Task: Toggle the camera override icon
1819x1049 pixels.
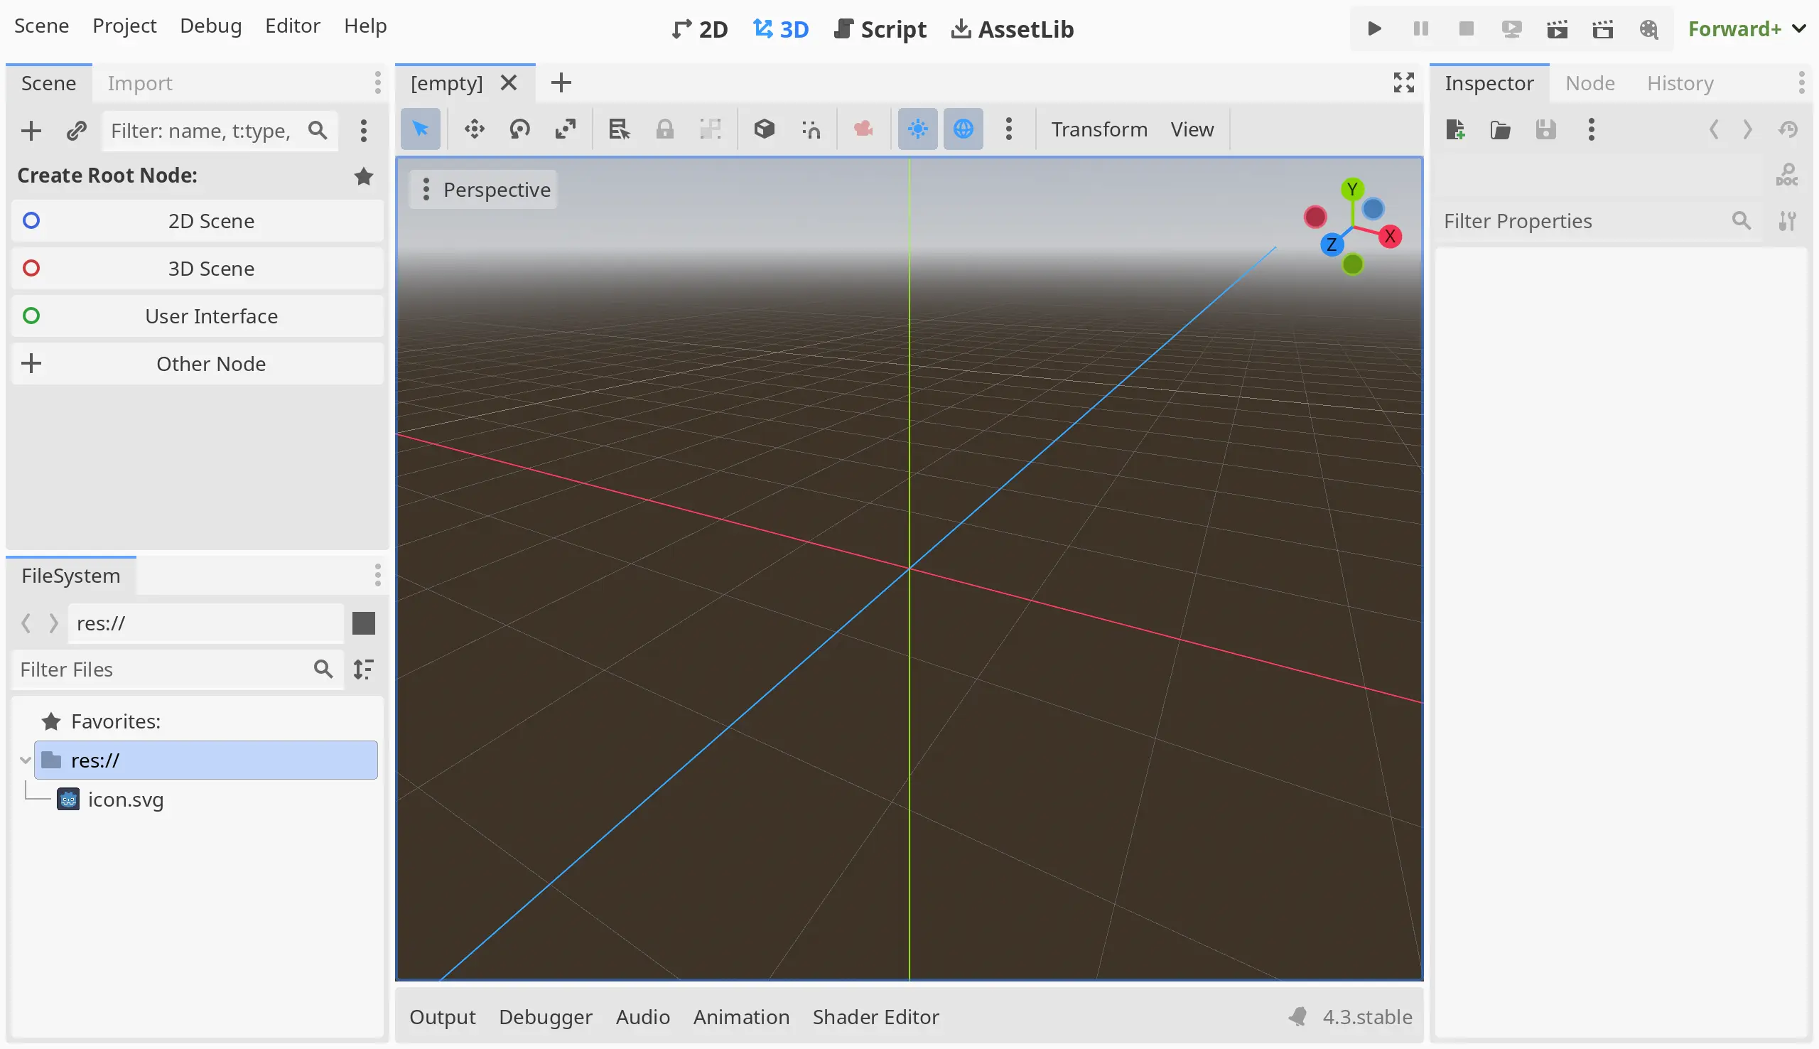Action: [x=863, y=129]
